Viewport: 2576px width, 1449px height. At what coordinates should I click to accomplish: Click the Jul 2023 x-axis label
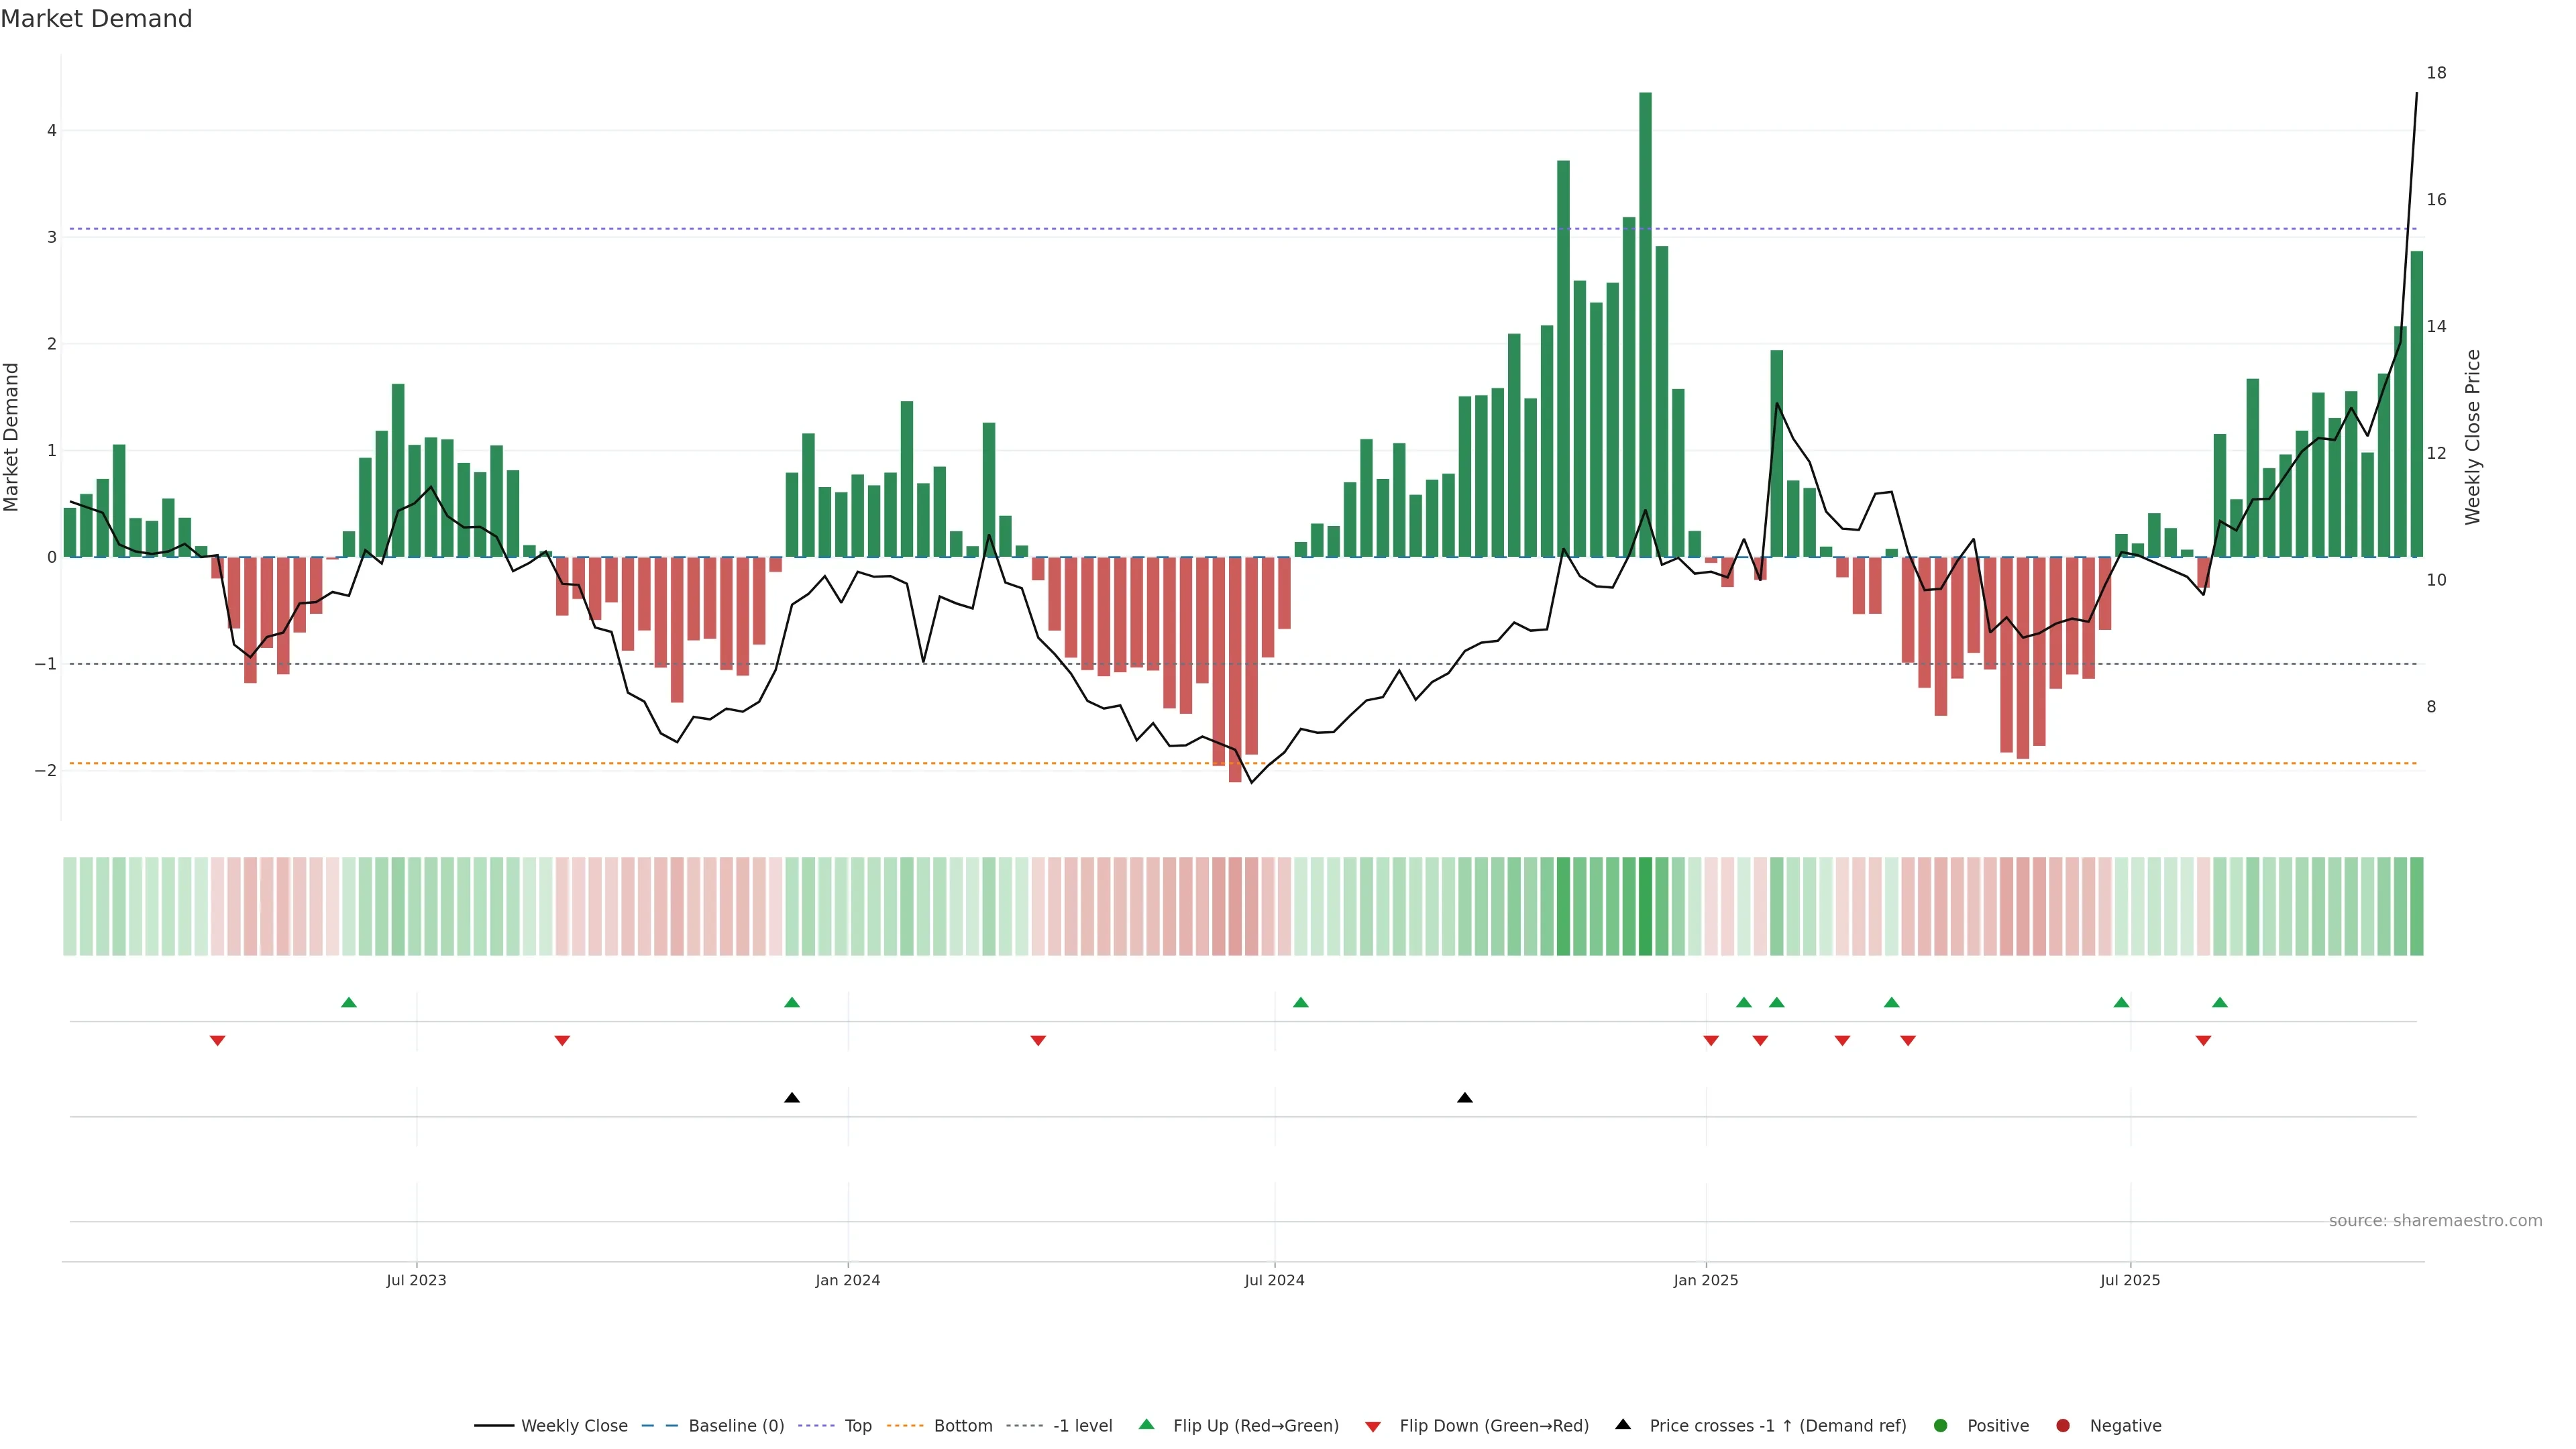[416, 1280]
